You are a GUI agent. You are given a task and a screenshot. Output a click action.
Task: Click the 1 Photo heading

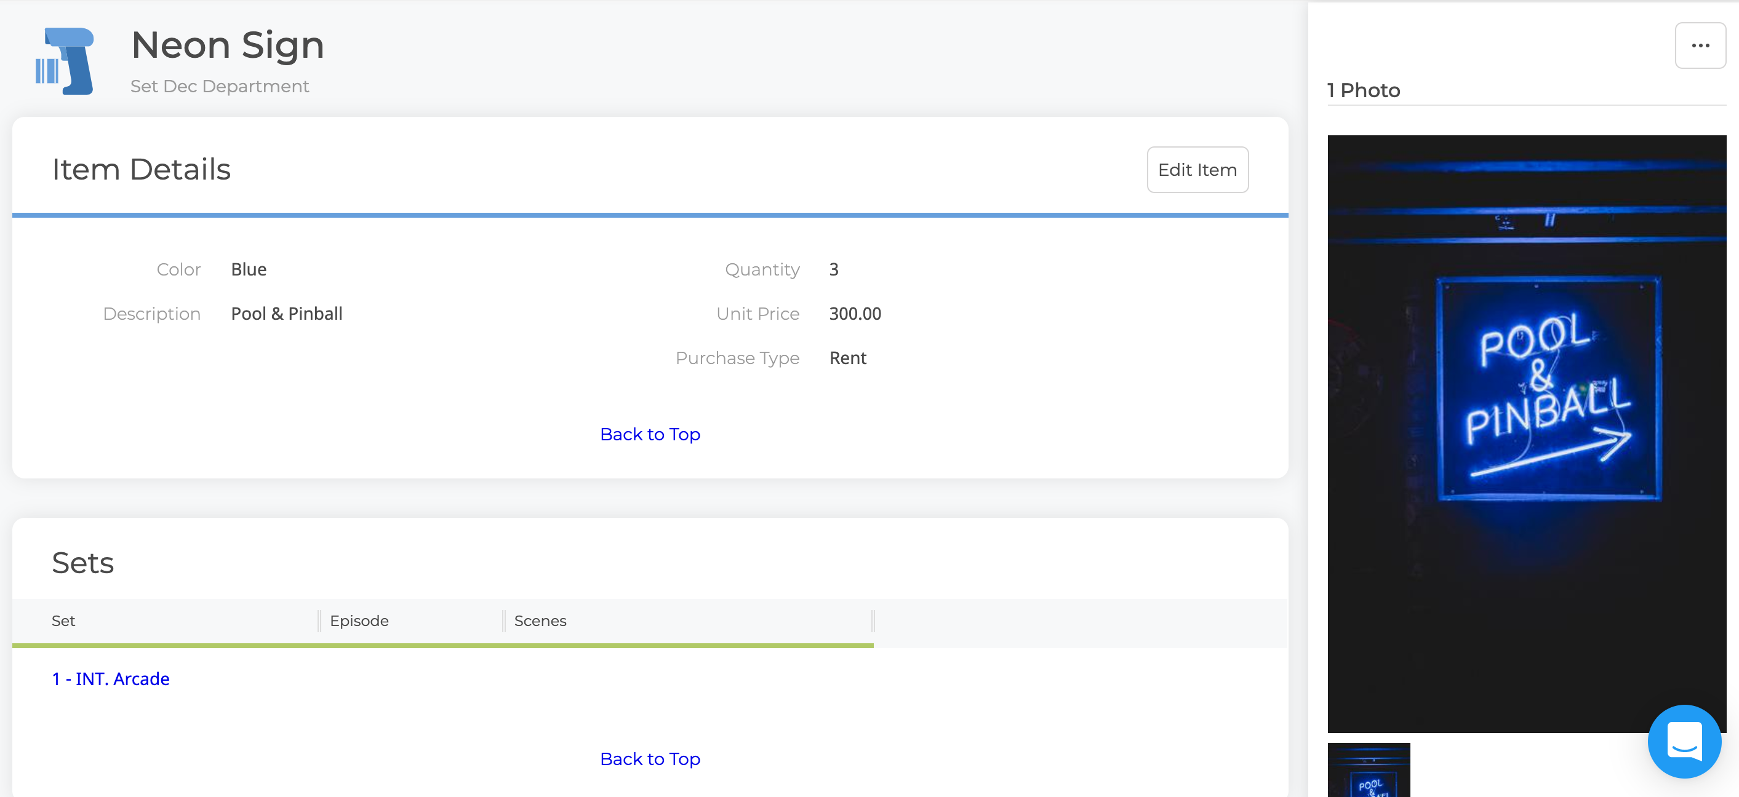pyautogui.click(x=1363, y=90)
